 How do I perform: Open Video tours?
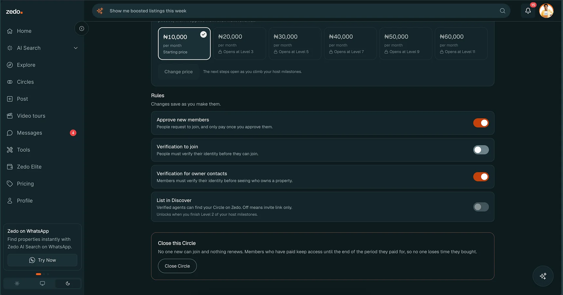pos(42,116)
